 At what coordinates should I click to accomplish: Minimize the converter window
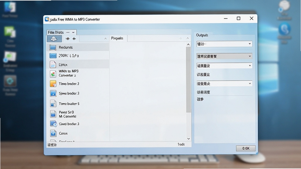[x=226, y=18]
